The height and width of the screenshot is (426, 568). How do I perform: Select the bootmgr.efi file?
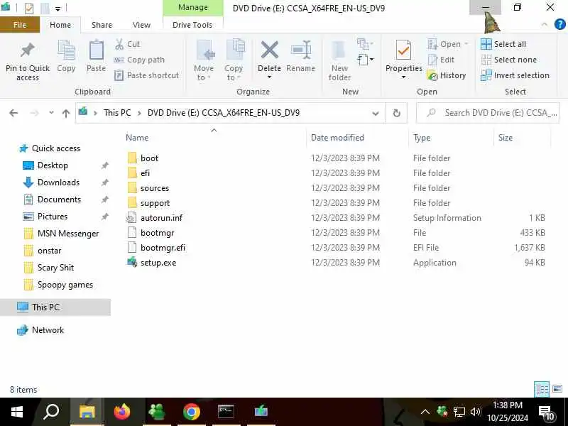pos(163,248)
